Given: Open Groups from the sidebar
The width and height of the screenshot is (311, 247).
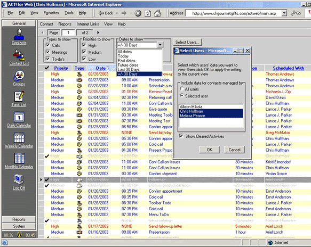Looking at the screenshot, I should click(19, 76).
